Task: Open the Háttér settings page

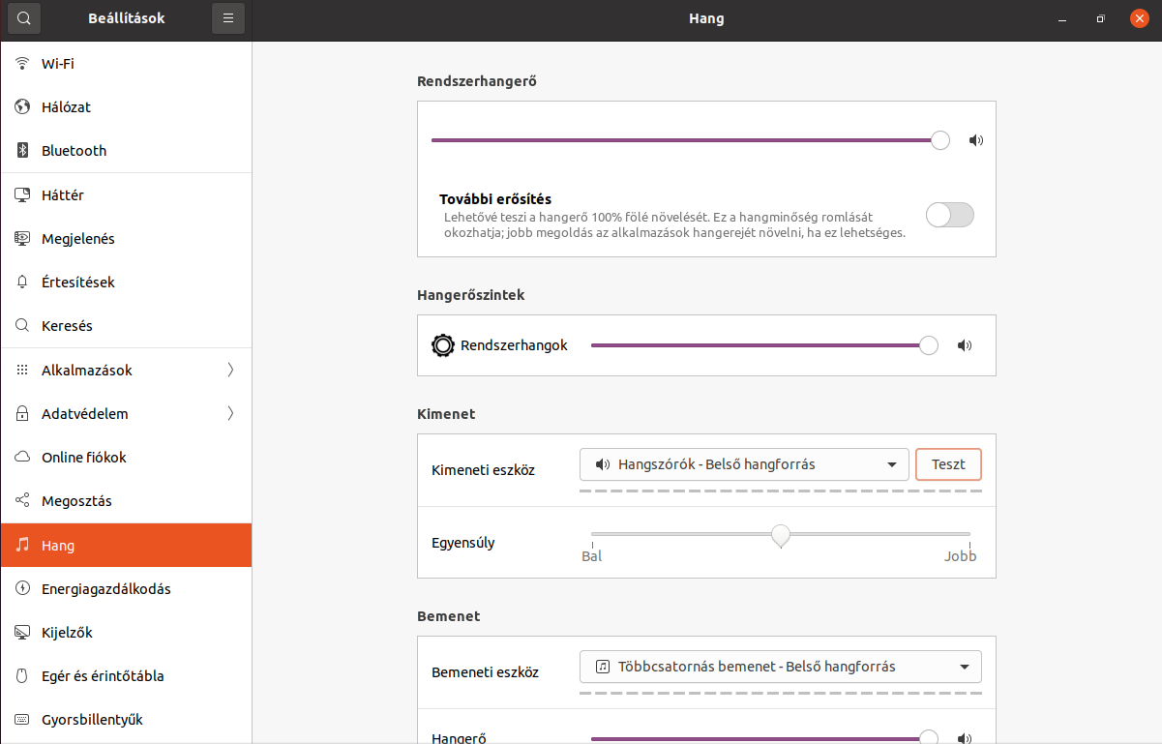Action: point(126,195)
